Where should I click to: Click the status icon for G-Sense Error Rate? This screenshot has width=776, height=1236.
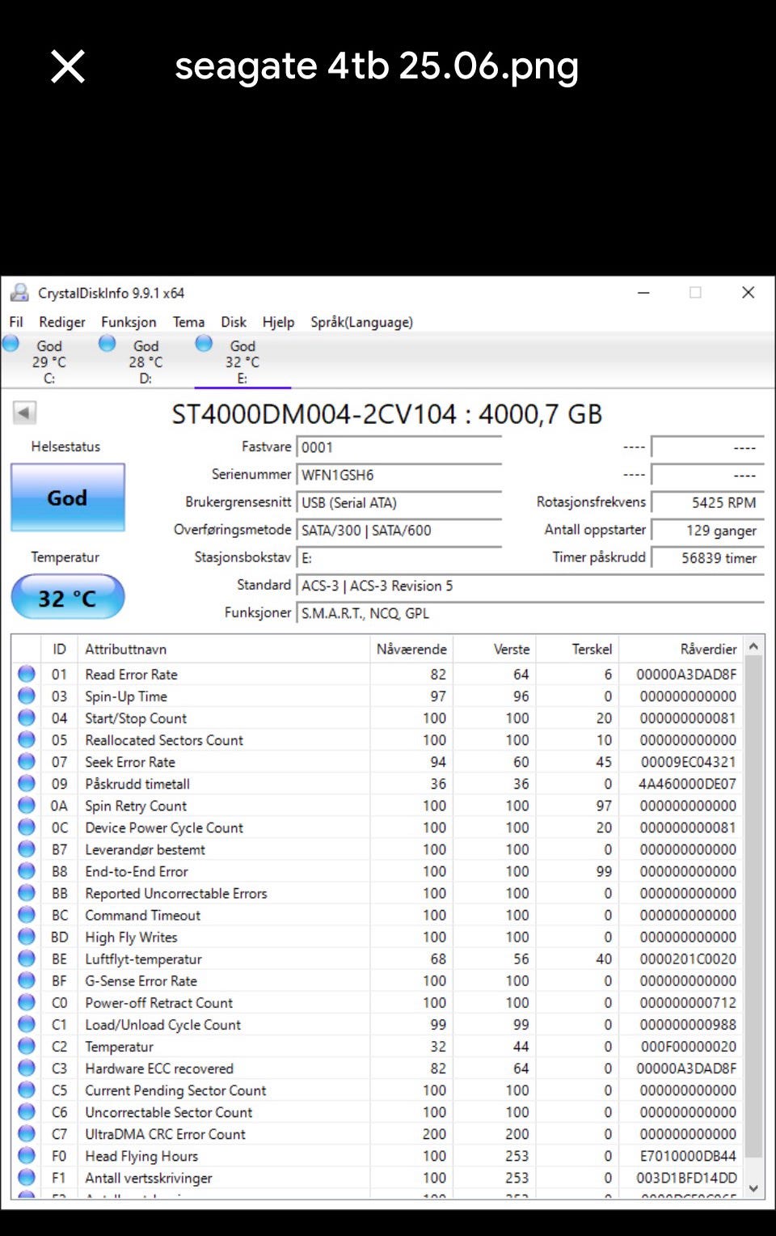coord(27,980)
